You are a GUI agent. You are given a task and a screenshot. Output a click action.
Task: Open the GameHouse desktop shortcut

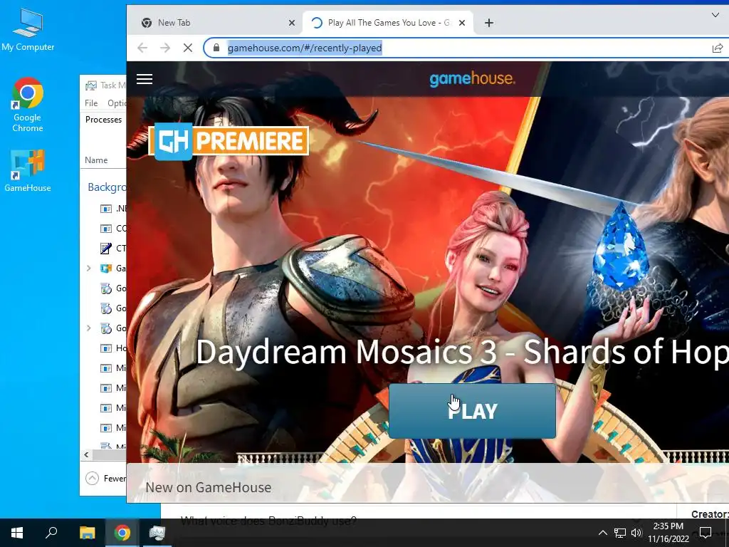pos(28,171)
